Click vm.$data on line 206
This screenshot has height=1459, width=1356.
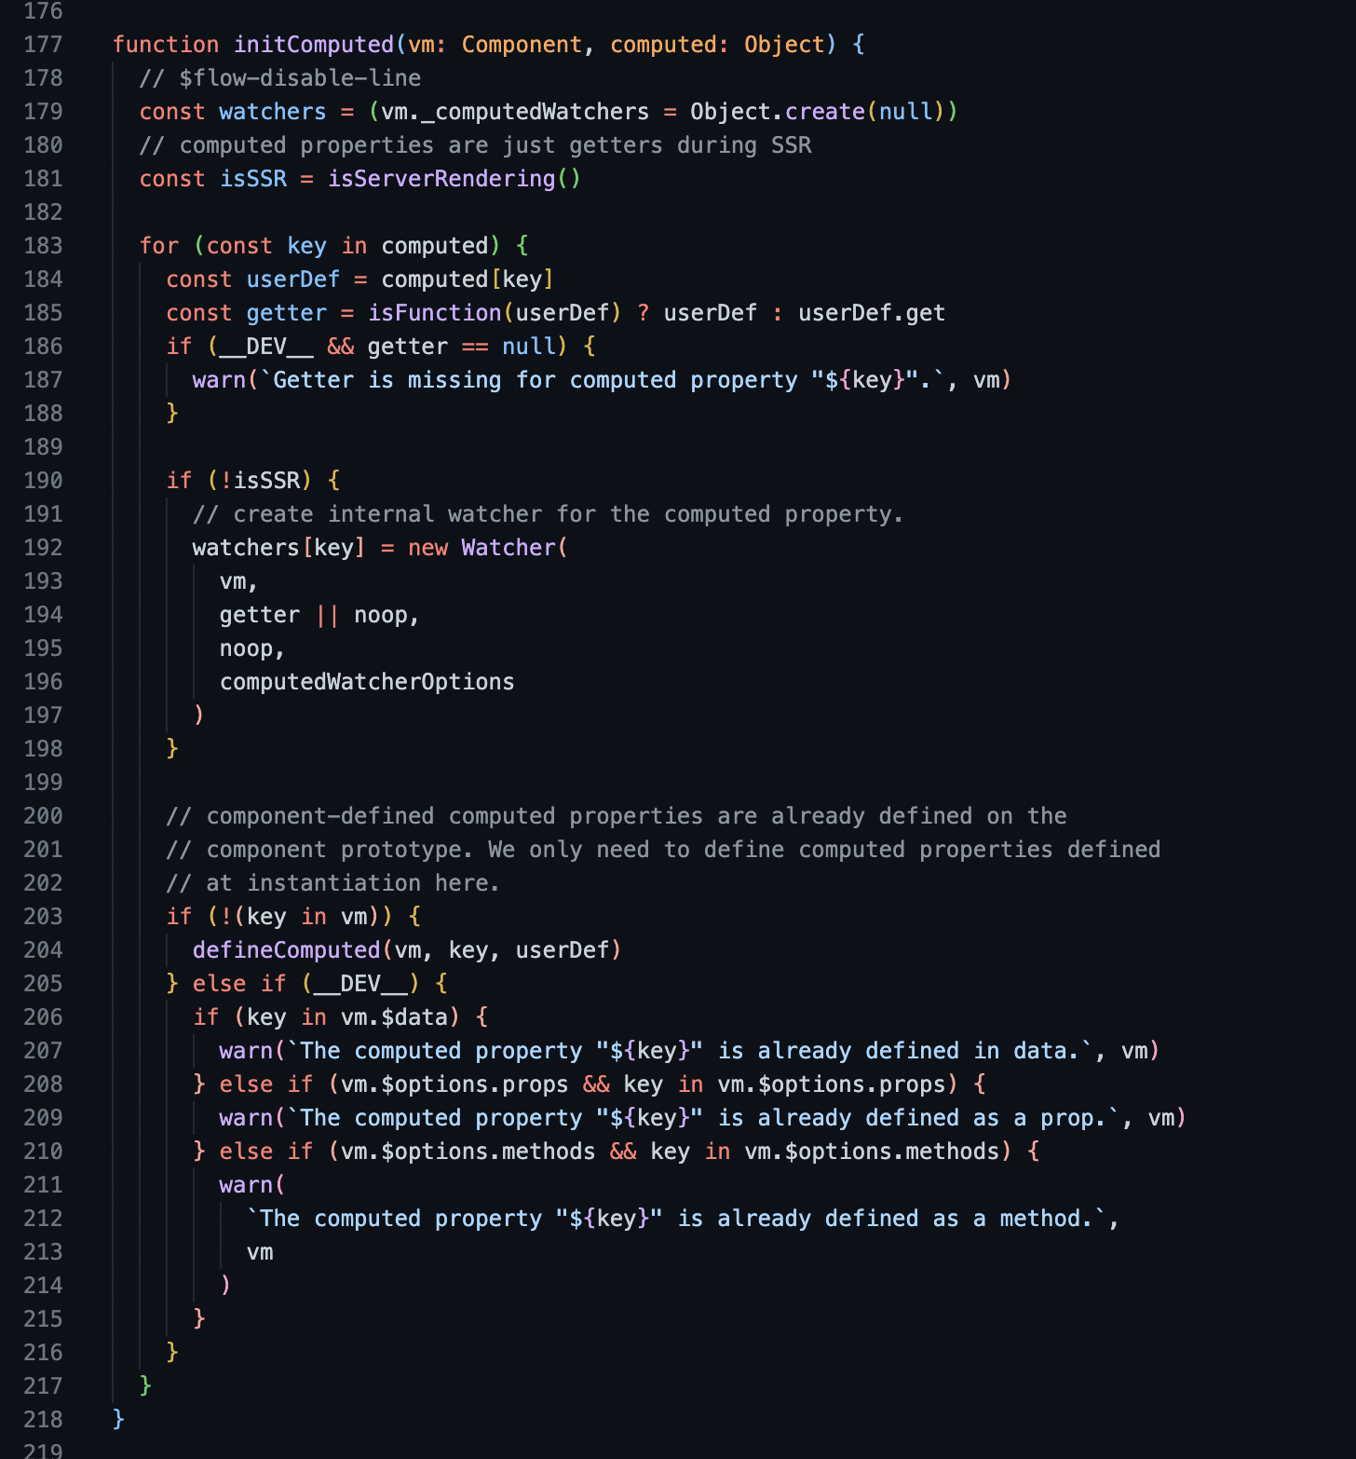[395, 1017]
